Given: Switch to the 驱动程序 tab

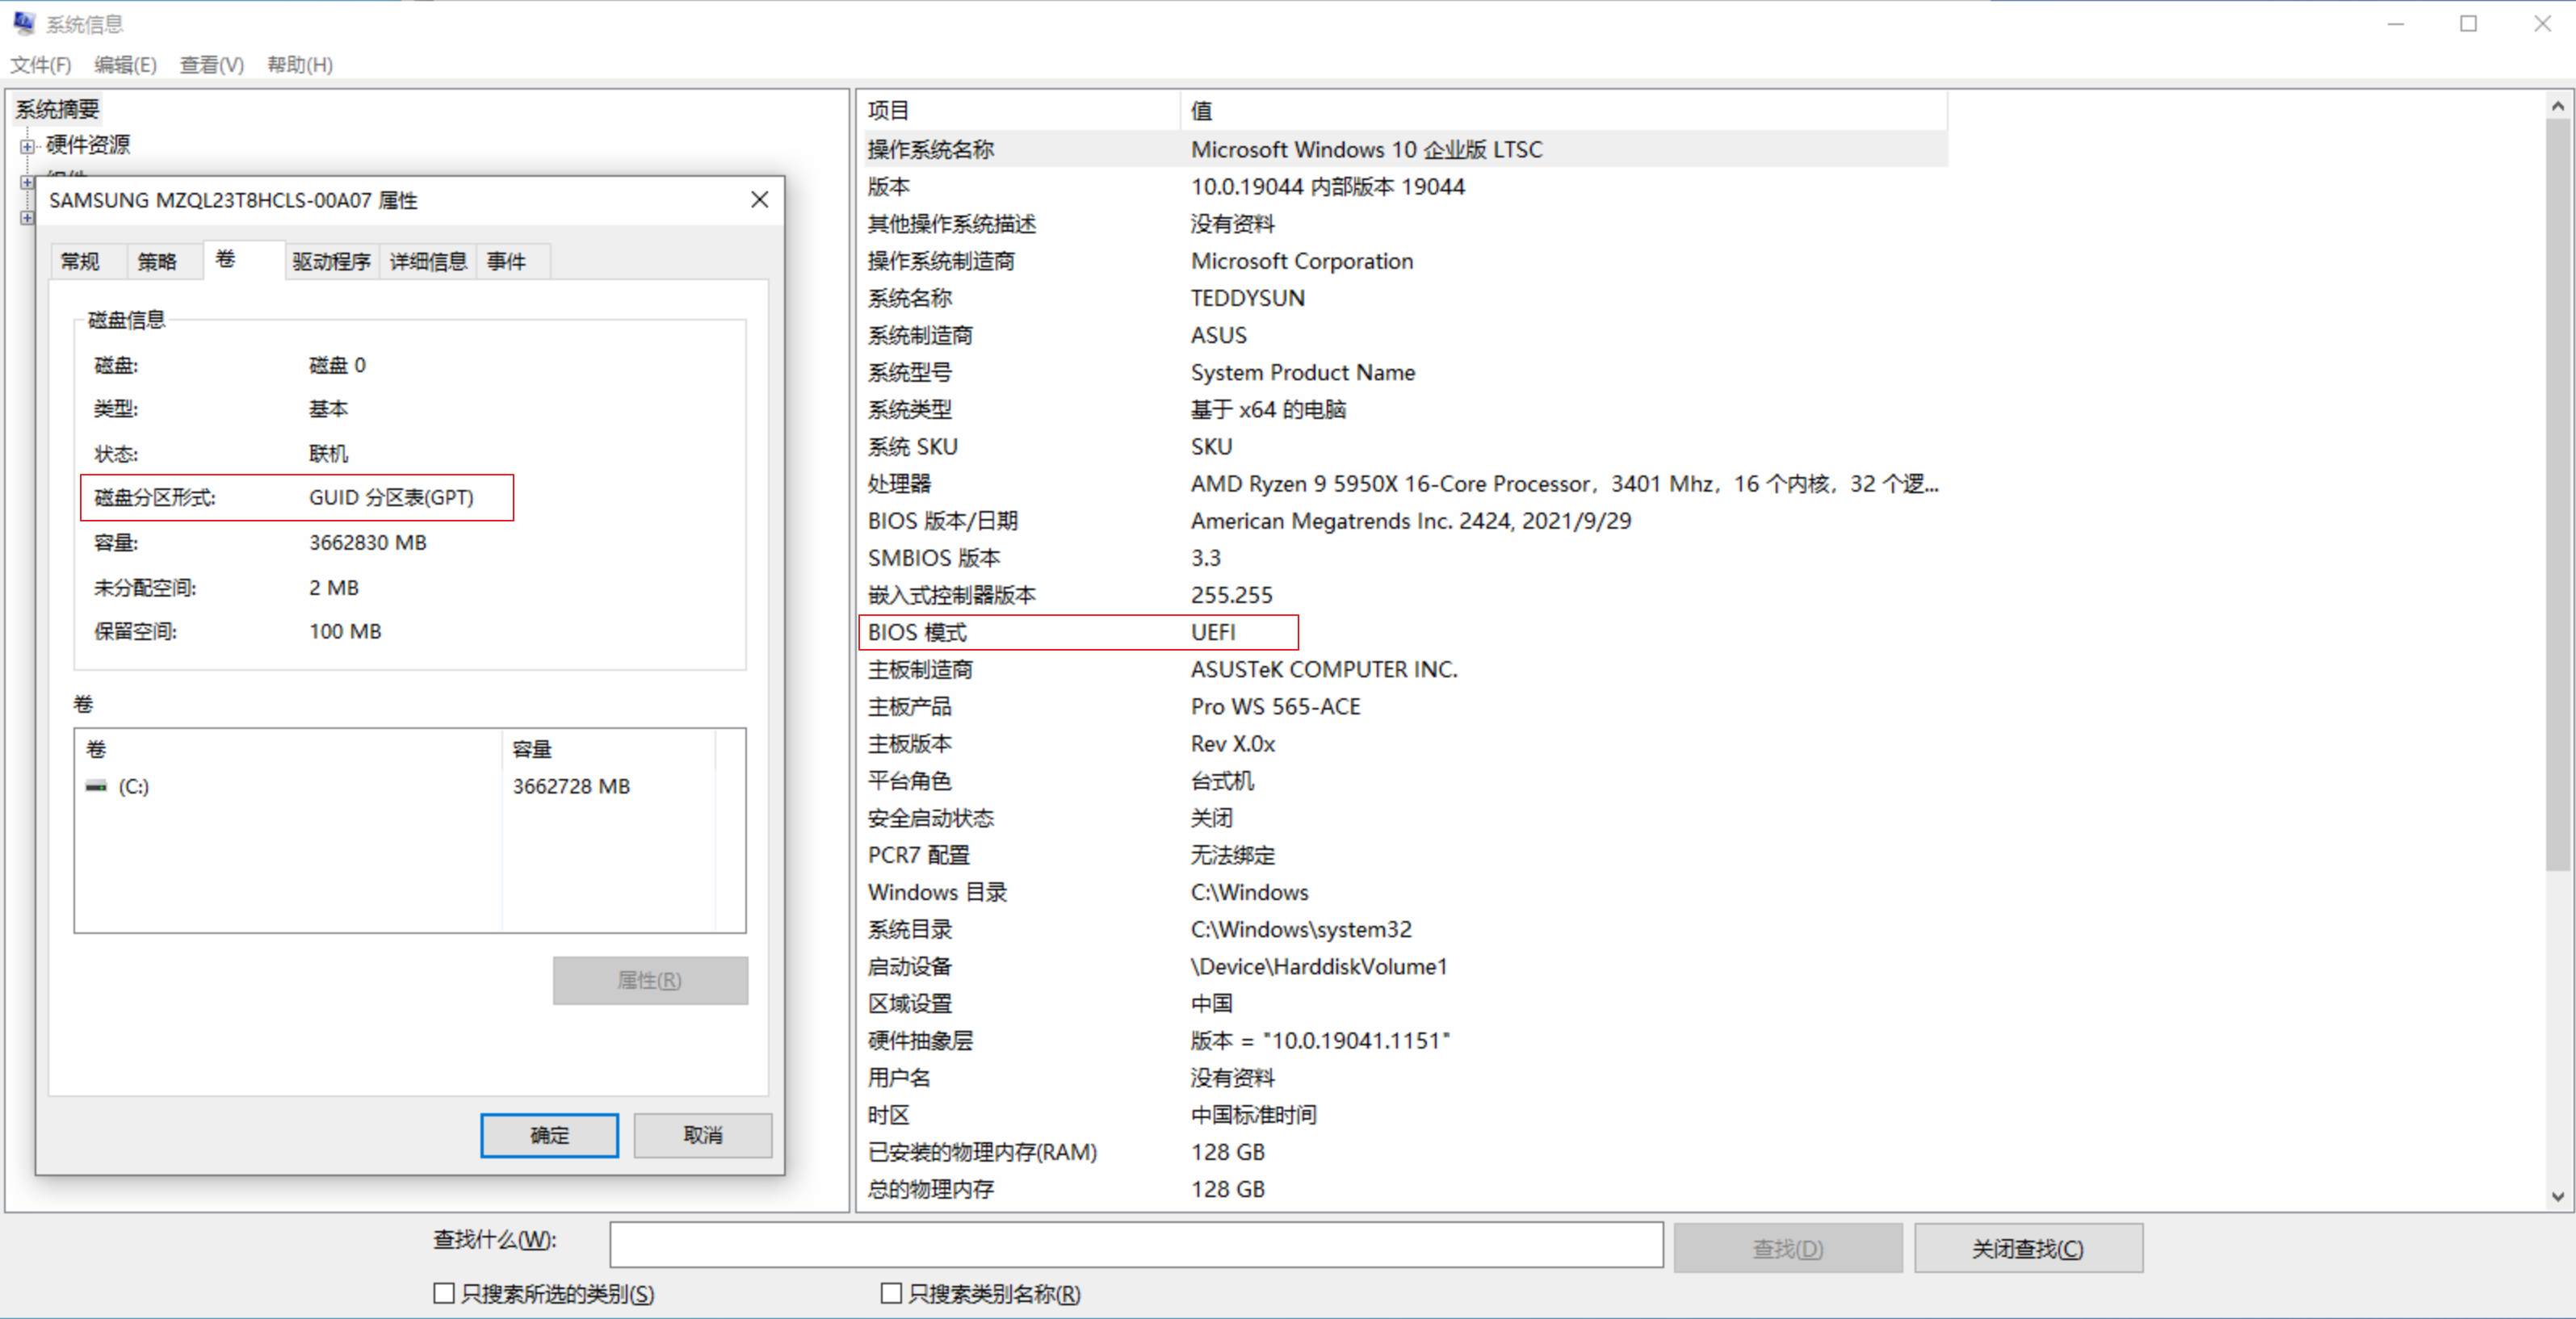Looking at the screenshot, I should tap(331, 261).
